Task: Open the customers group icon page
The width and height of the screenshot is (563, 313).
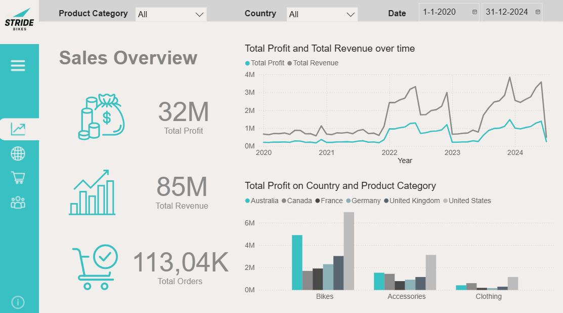Action: [x=18, y=203]
